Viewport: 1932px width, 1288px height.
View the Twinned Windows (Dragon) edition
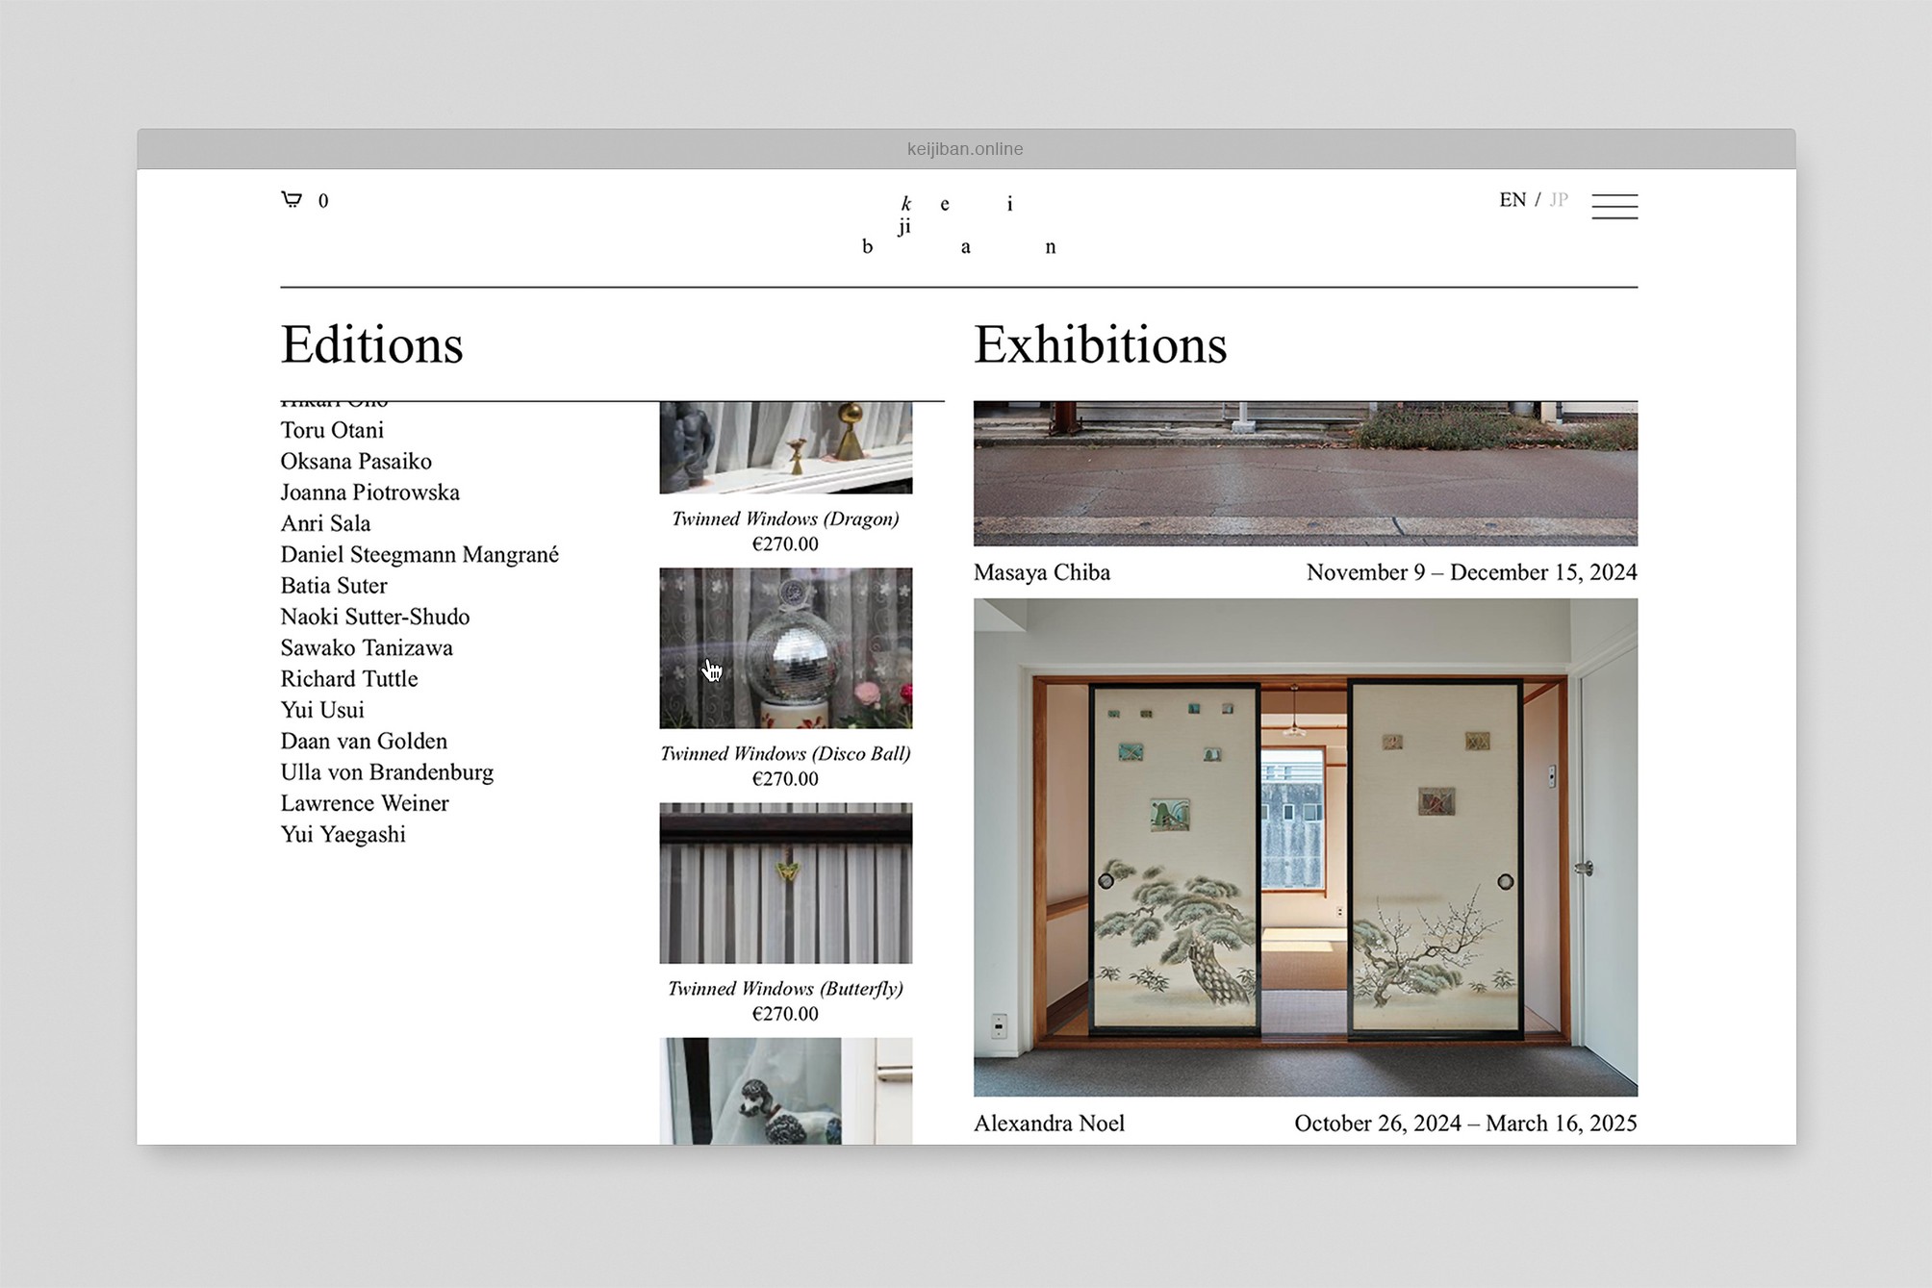pos(785,518)
